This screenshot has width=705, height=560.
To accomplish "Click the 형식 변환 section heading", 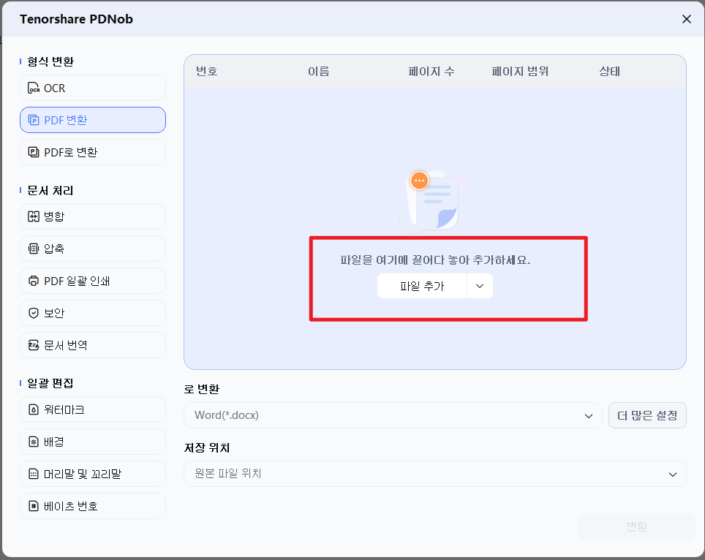I will tap(50, 61).
